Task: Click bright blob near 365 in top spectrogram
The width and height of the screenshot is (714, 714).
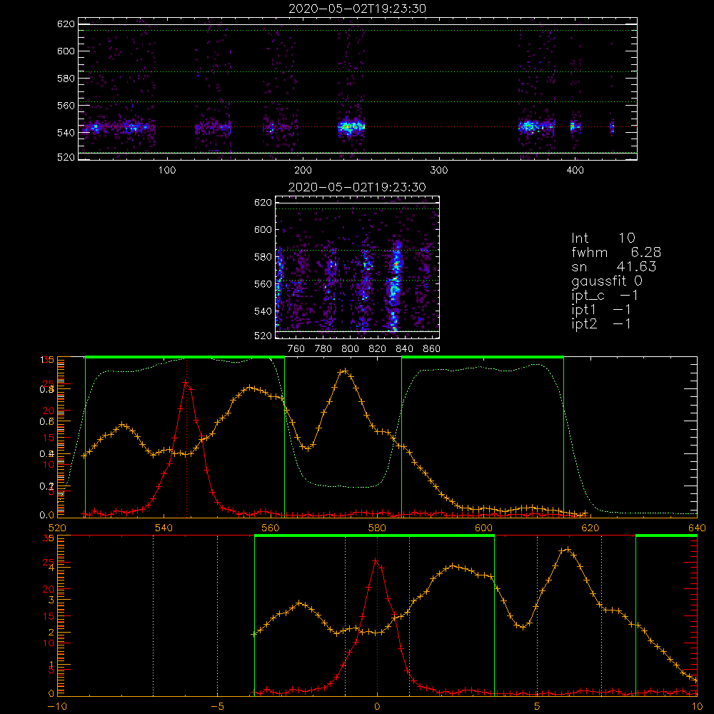Action: click(530, 126)
